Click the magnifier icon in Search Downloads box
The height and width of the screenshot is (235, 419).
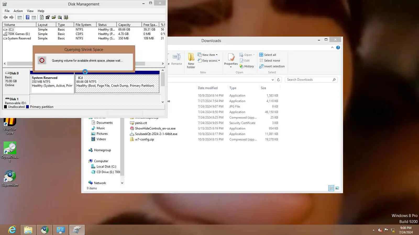tap(334, 80)
